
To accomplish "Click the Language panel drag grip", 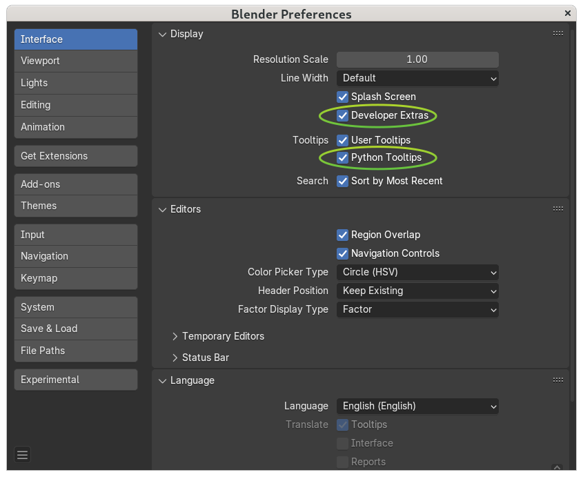I will point(557,380).
